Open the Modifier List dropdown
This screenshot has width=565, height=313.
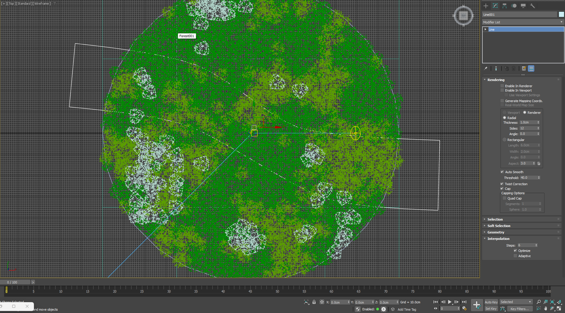pyautogui.click(x=523, y=22)
